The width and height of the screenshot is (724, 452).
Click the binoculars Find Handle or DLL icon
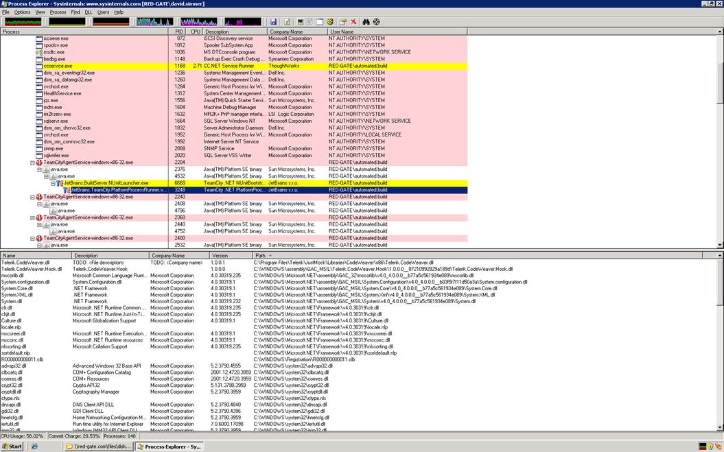[x=366, y=22]
